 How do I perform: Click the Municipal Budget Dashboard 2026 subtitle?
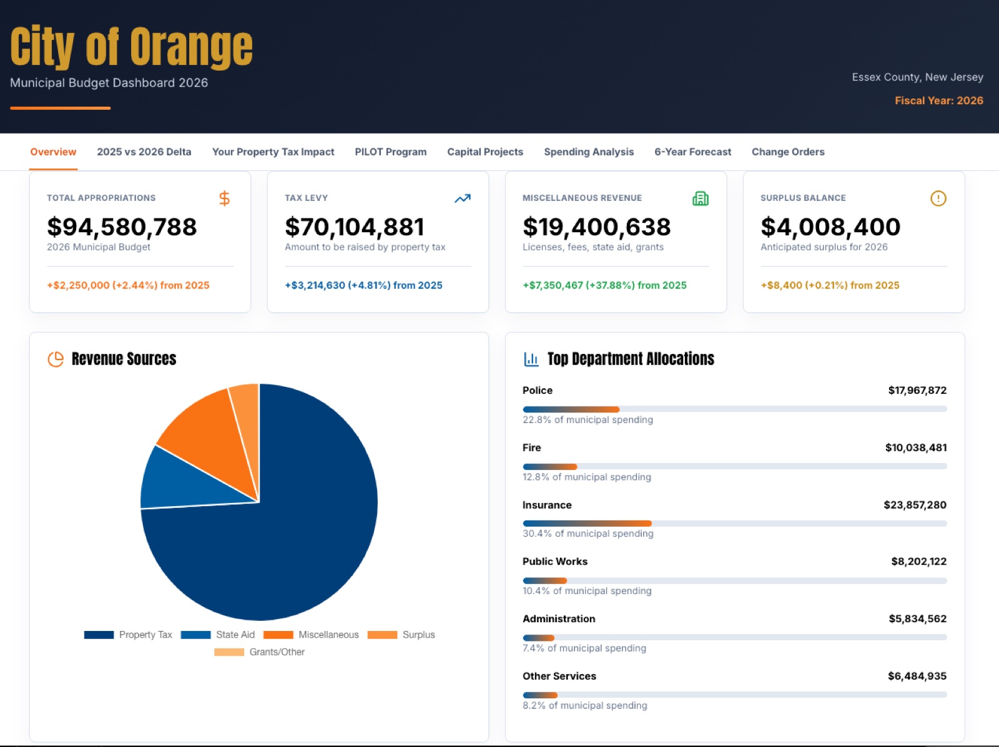(x=109, y=83)
